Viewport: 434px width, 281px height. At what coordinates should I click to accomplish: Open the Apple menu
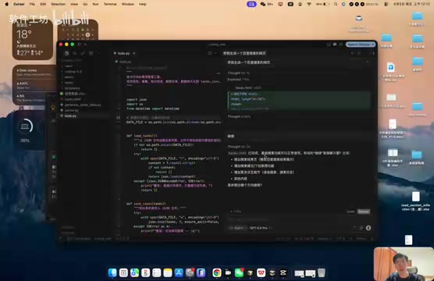click(x=7, y=4)
